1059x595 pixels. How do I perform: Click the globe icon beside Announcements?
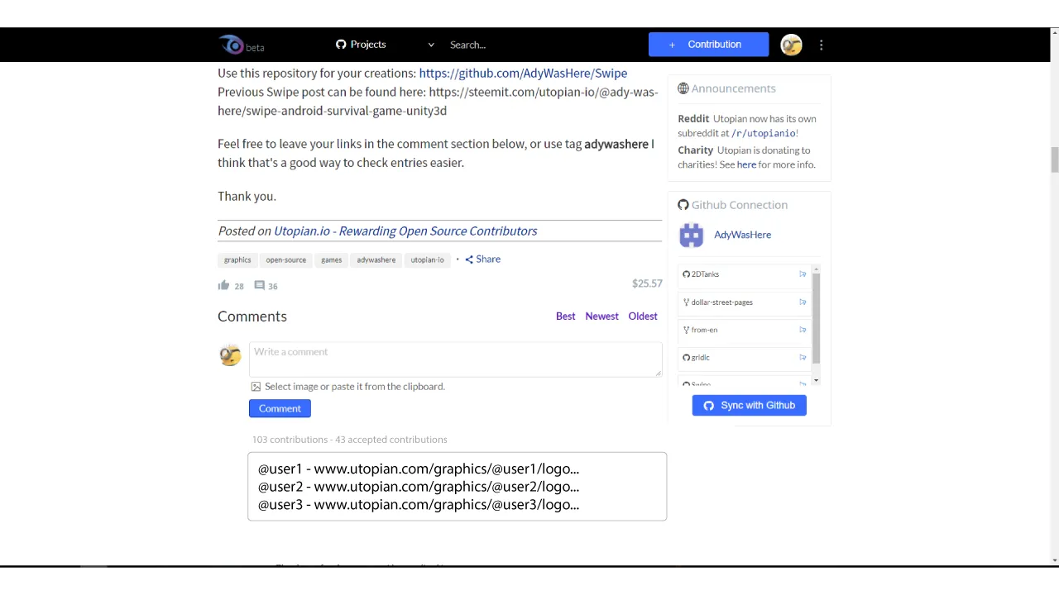[683, 88]
